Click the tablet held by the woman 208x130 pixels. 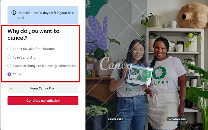coord(139,75)
